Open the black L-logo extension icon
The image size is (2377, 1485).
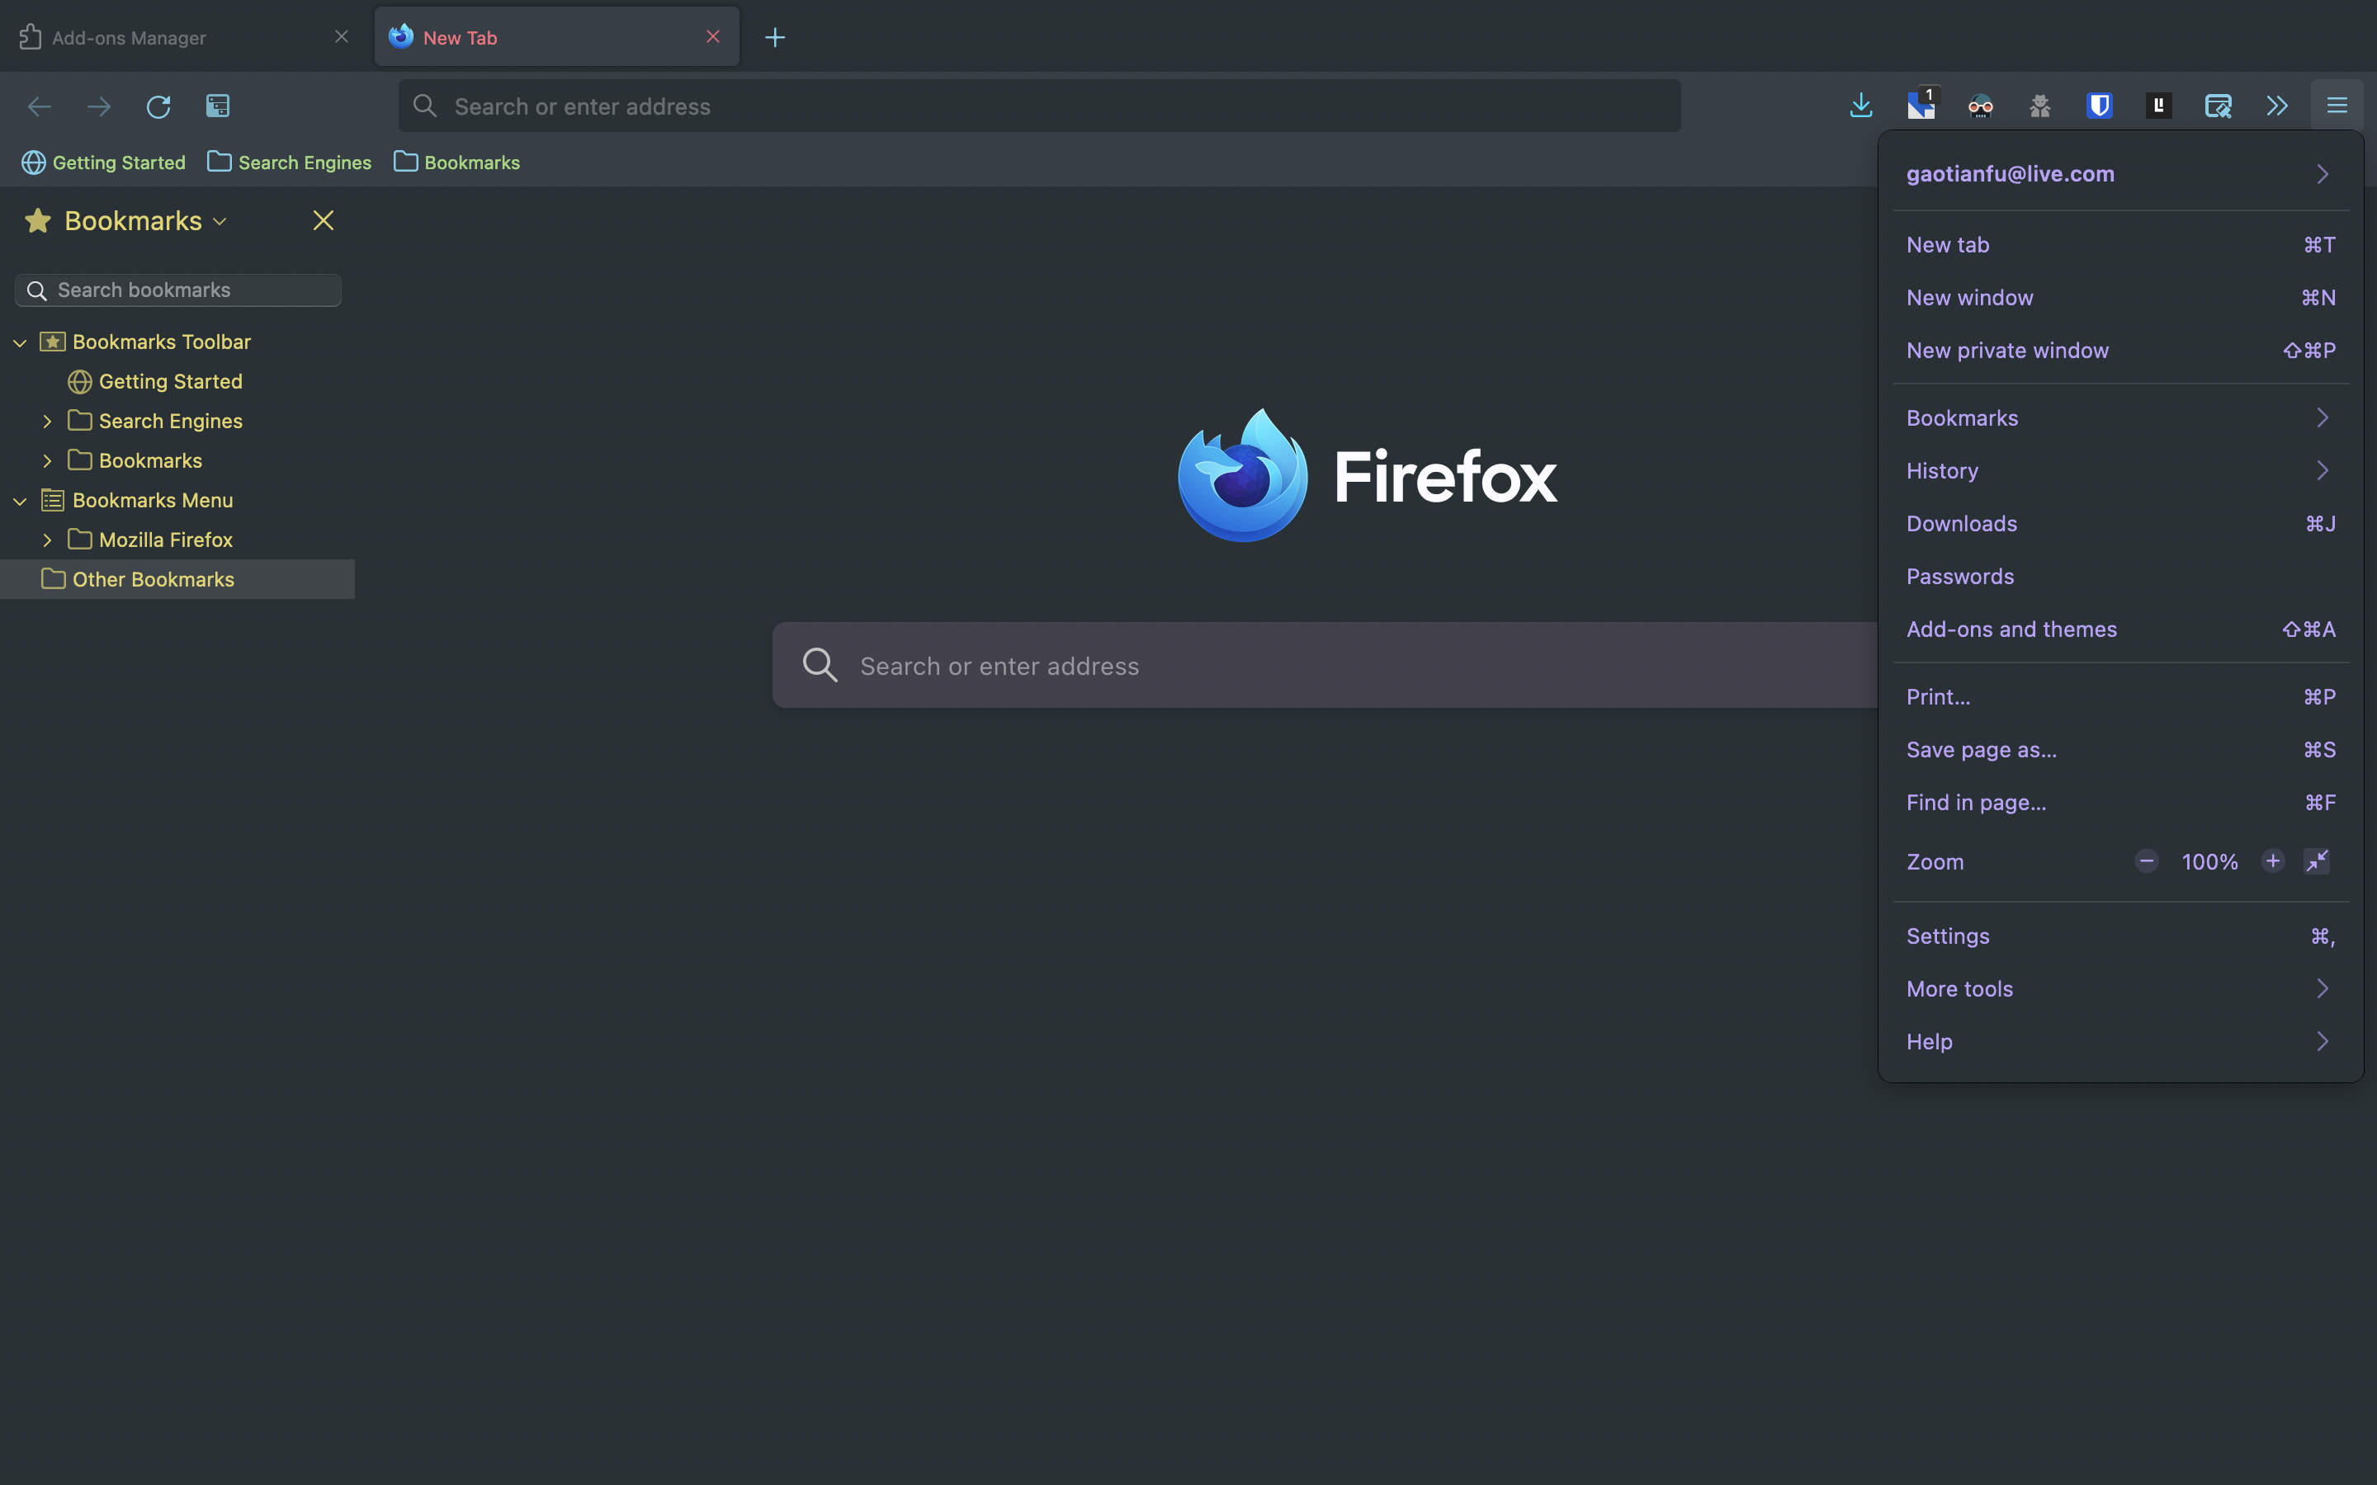[2159, 106]
